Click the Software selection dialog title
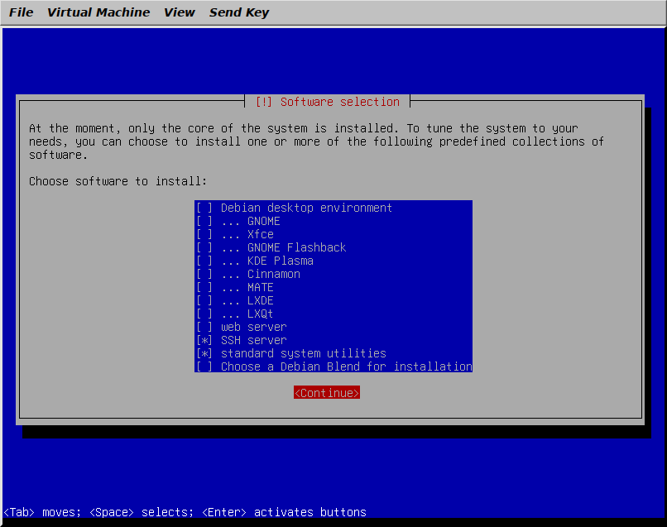Image resolution: width=667 pixels, height=527 pixels. 327,102
